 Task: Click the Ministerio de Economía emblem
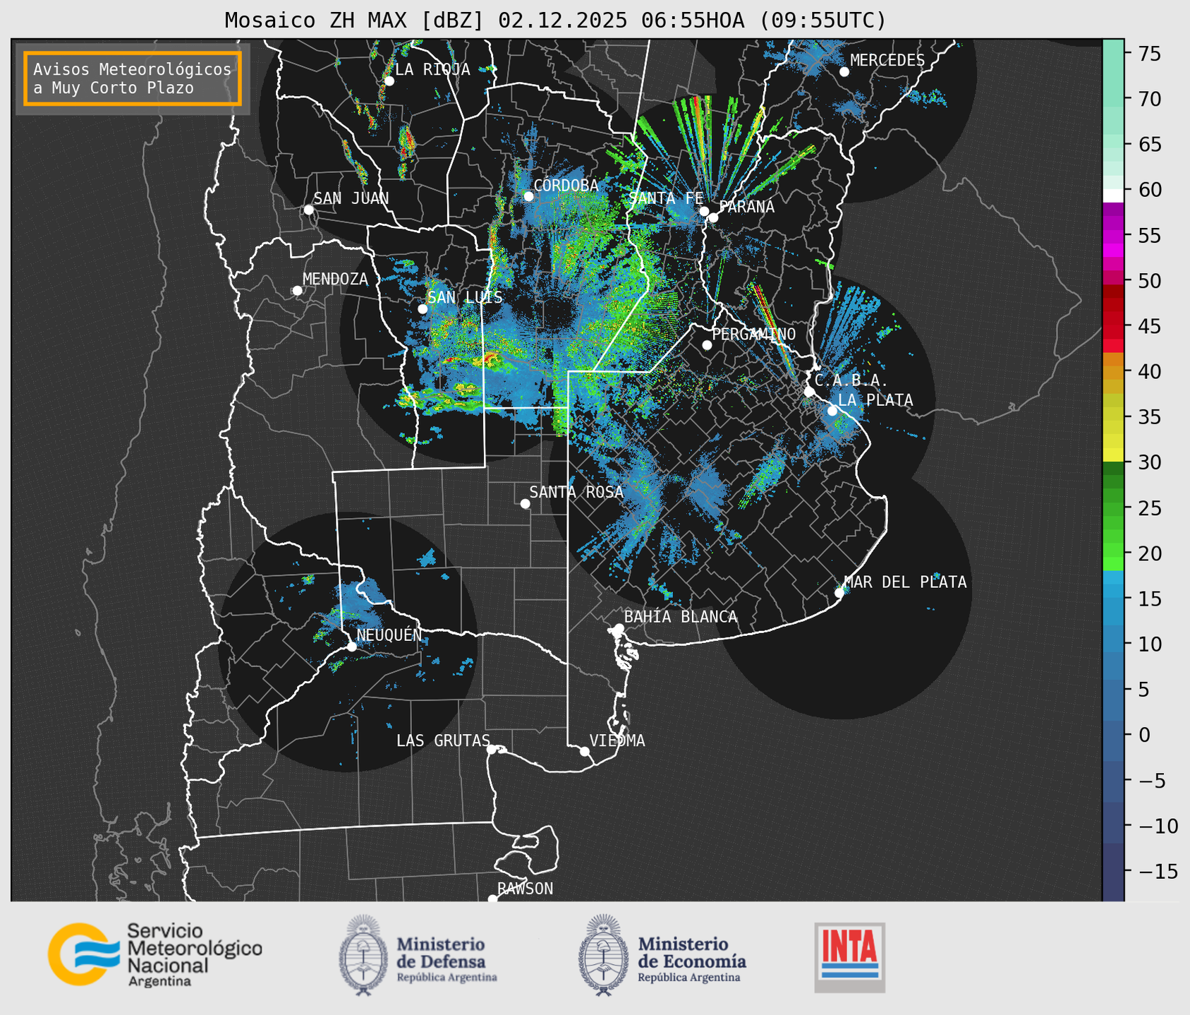pos(602,955)
